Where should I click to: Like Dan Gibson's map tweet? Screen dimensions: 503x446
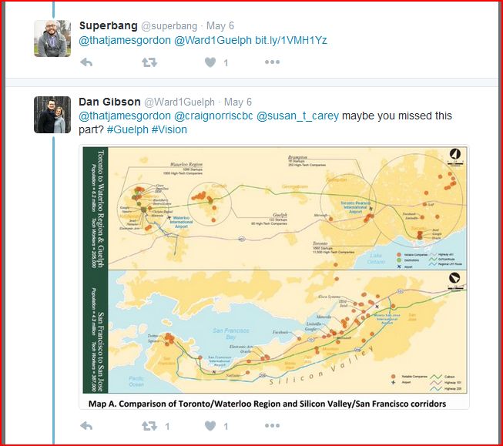tap(210, 426)
